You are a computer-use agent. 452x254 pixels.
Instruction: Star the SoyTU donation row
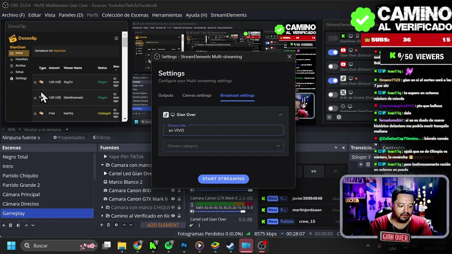(x=35, y=82)
